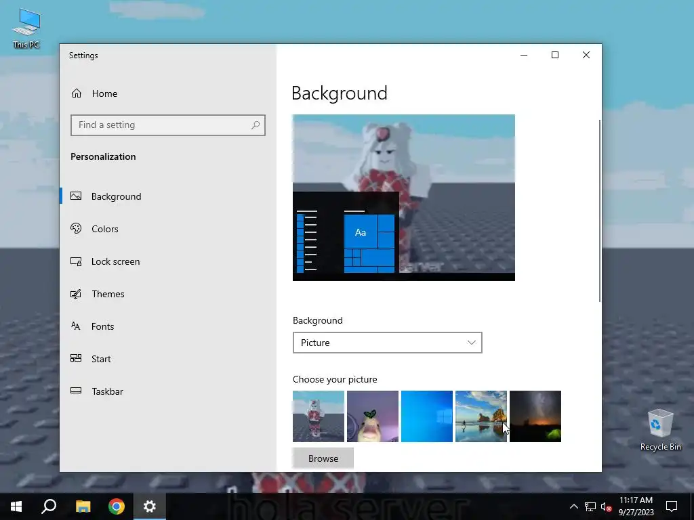Select the Recycle Bin desktop icon

[660, 430]
